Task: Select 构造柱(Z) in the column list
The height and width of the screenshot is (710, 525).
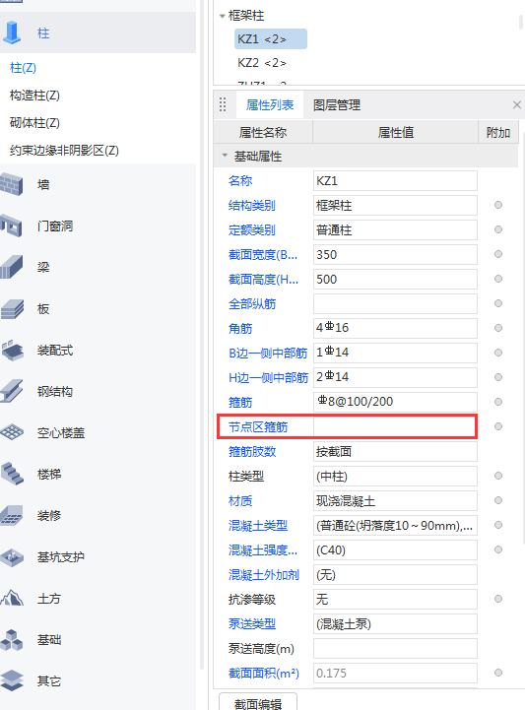Action: 34,96
